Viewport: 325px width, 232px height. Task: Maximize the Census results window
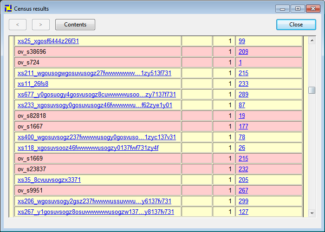pos(298,9)
